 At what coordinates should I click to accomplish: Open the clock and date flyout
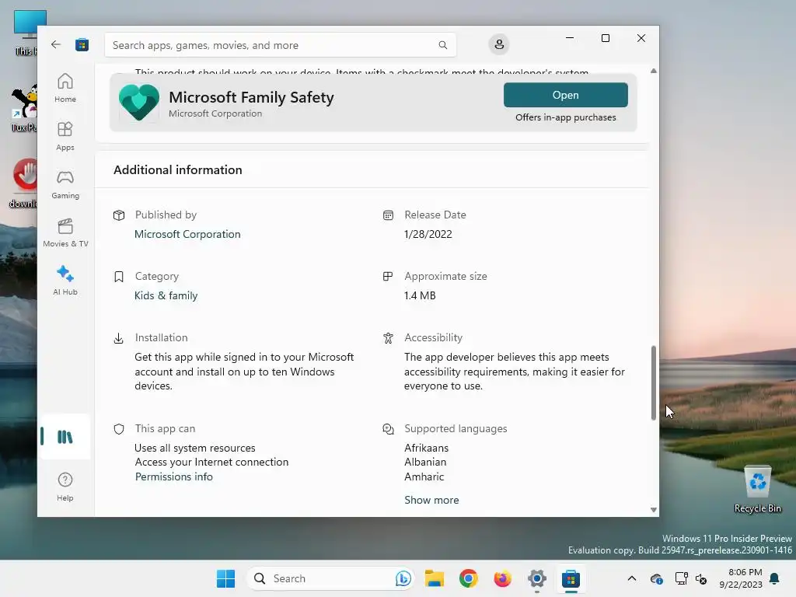coord(741,578)
